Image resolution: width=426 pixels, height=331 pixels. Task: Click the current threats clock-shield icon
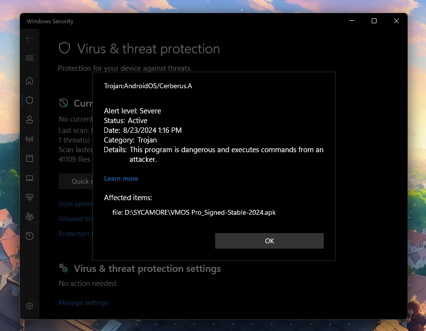63,103
